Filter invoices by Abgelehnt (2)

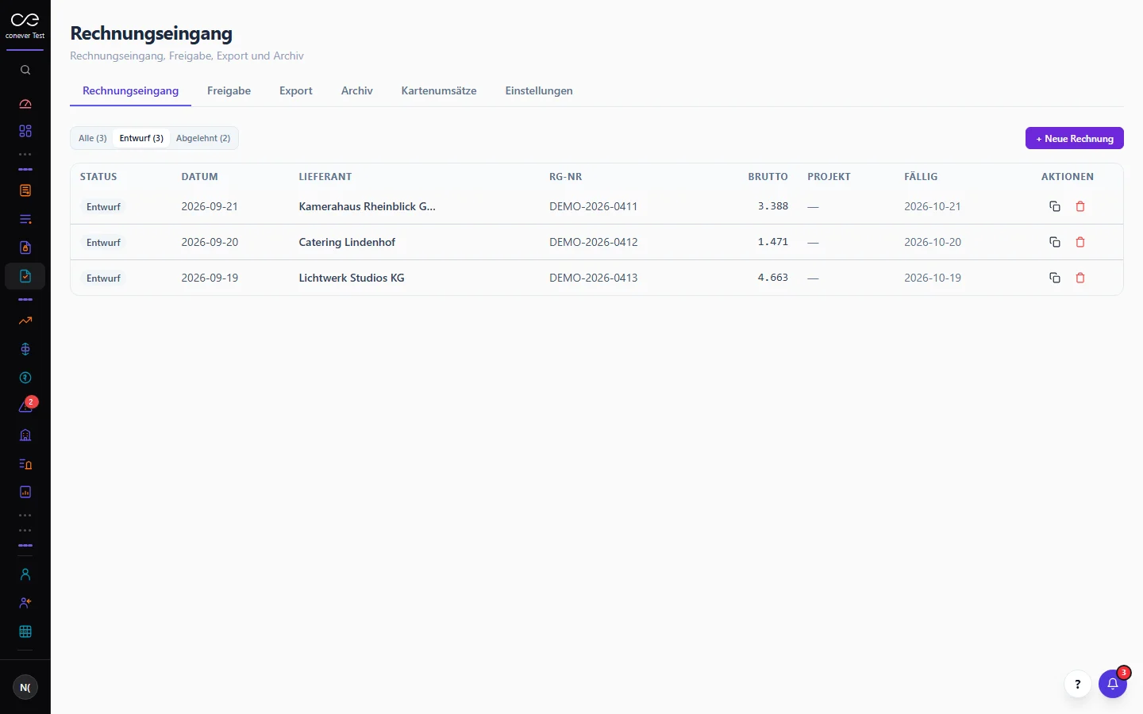tap(203, 138)
